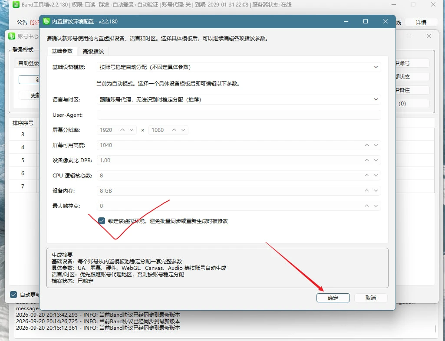This screenshot has width=445, height=341.
Task: Toggle 自动更新 checkbox in account center window
Action: pyautogui.click(x=13, y=295)
